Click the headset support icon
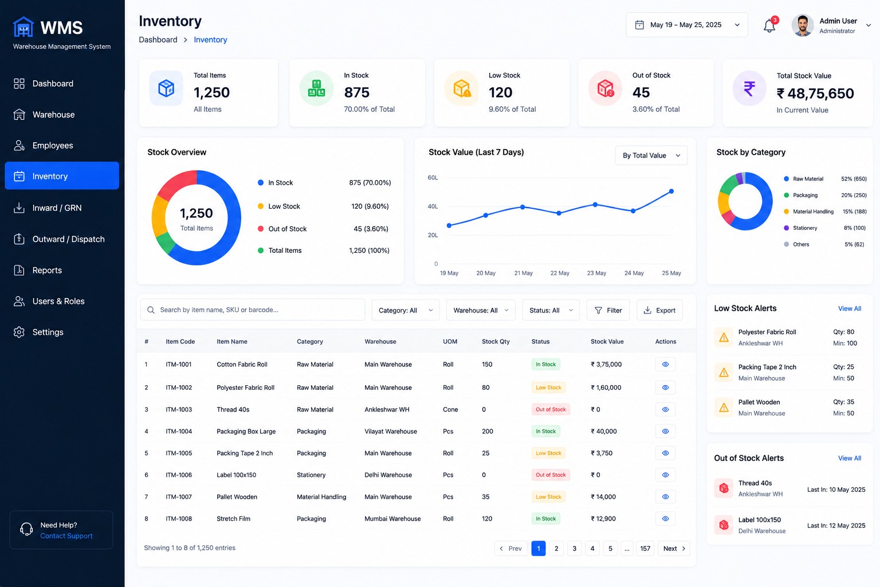The image size is (880, 587). click(x=26, y=530)
